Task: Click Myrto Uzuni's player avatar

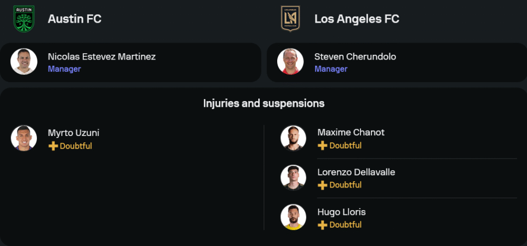Action: coord(24,138)
